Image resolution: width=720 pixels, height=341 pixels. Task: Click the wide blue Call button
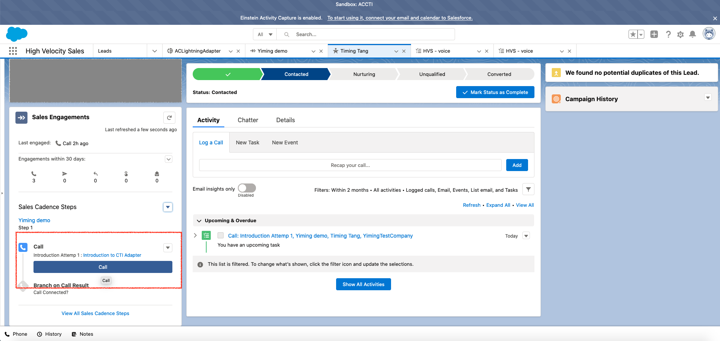click(x=103, y=267)
